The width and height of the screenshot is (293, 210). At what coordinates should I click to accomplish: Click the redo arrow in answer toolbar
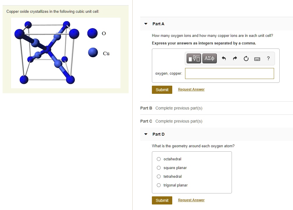coord(235,58)
